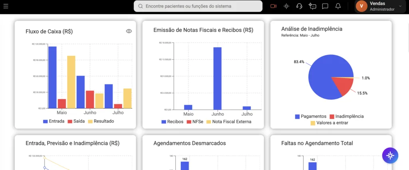Open the hamburger side menu
The width and height of the screenshot is (409, 170).
click(6, 6)
